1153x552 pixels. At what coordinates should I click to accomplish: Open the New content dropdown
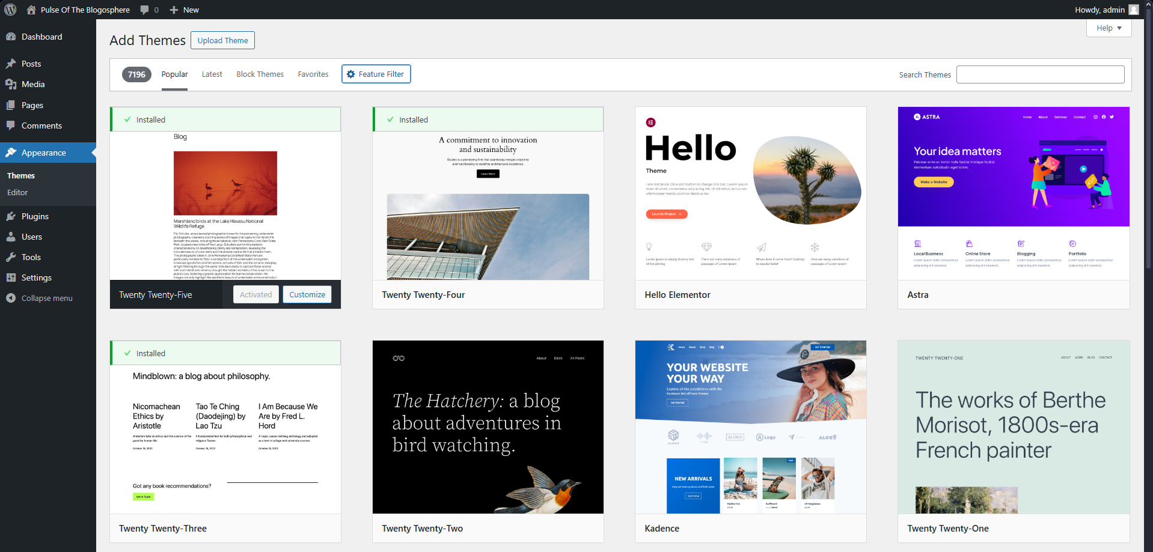[x=185, y=10]
